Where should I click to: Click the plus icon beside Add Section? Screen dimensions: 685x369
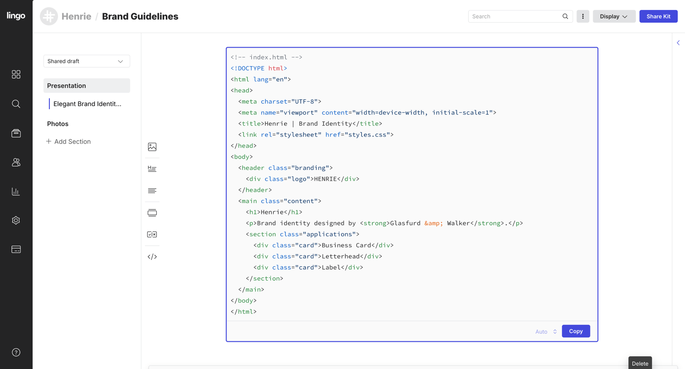(x=48, y=141)
